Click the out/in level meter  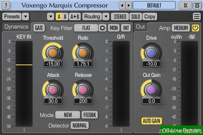tap(189, 84)
